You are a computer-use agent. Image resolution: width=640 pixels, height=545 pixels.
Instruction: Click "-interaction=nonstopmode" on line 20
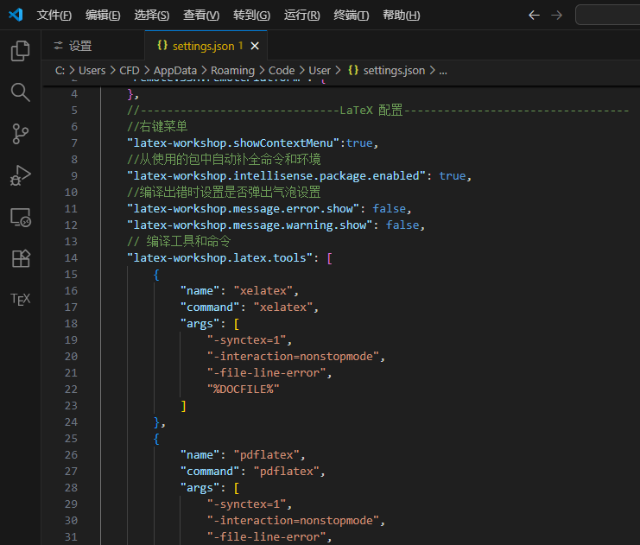(293, 357)
